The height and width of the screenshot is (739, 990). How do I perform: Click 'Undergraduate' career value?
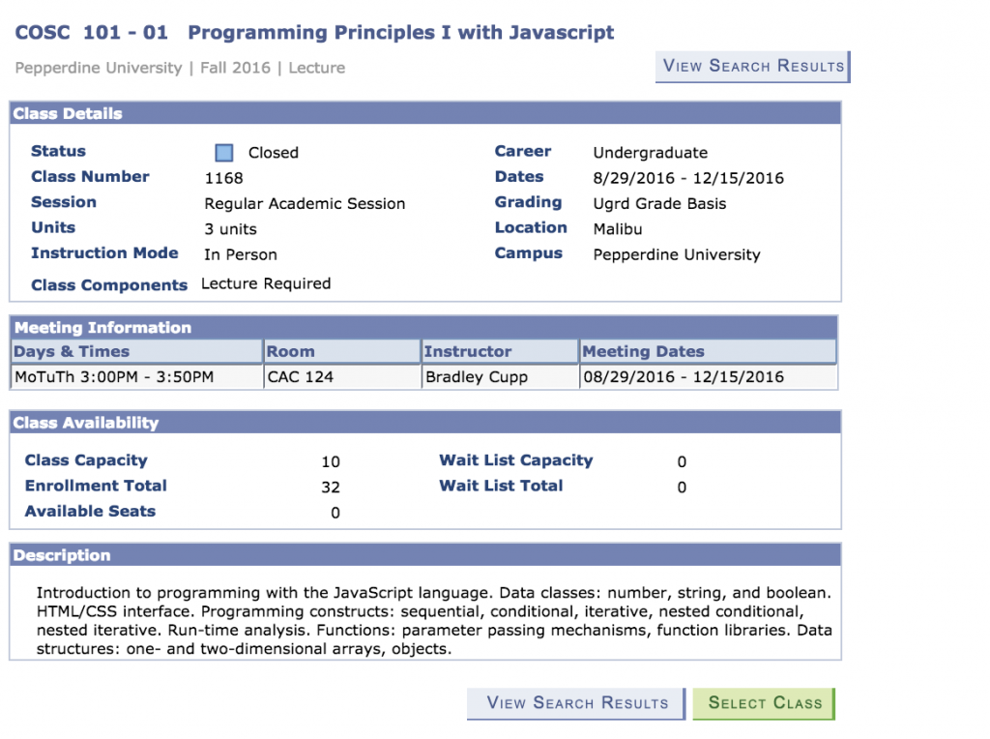coord(651,153)
